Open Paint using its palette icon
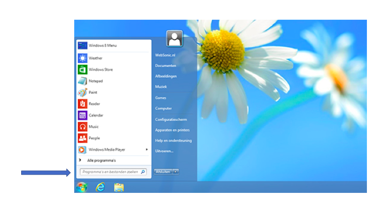Screen dimensions: 375x203 [82, 92]
